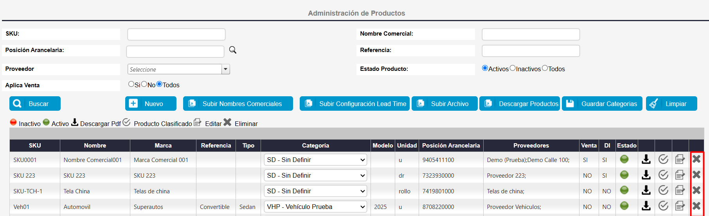
Task: Click the Buscar button
Action: 35,104
